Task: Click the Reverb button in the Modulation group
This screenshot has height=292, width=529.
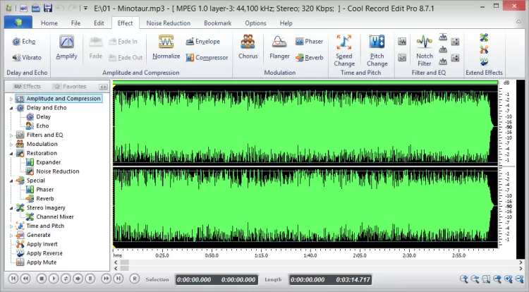Action: pos(309,58)
